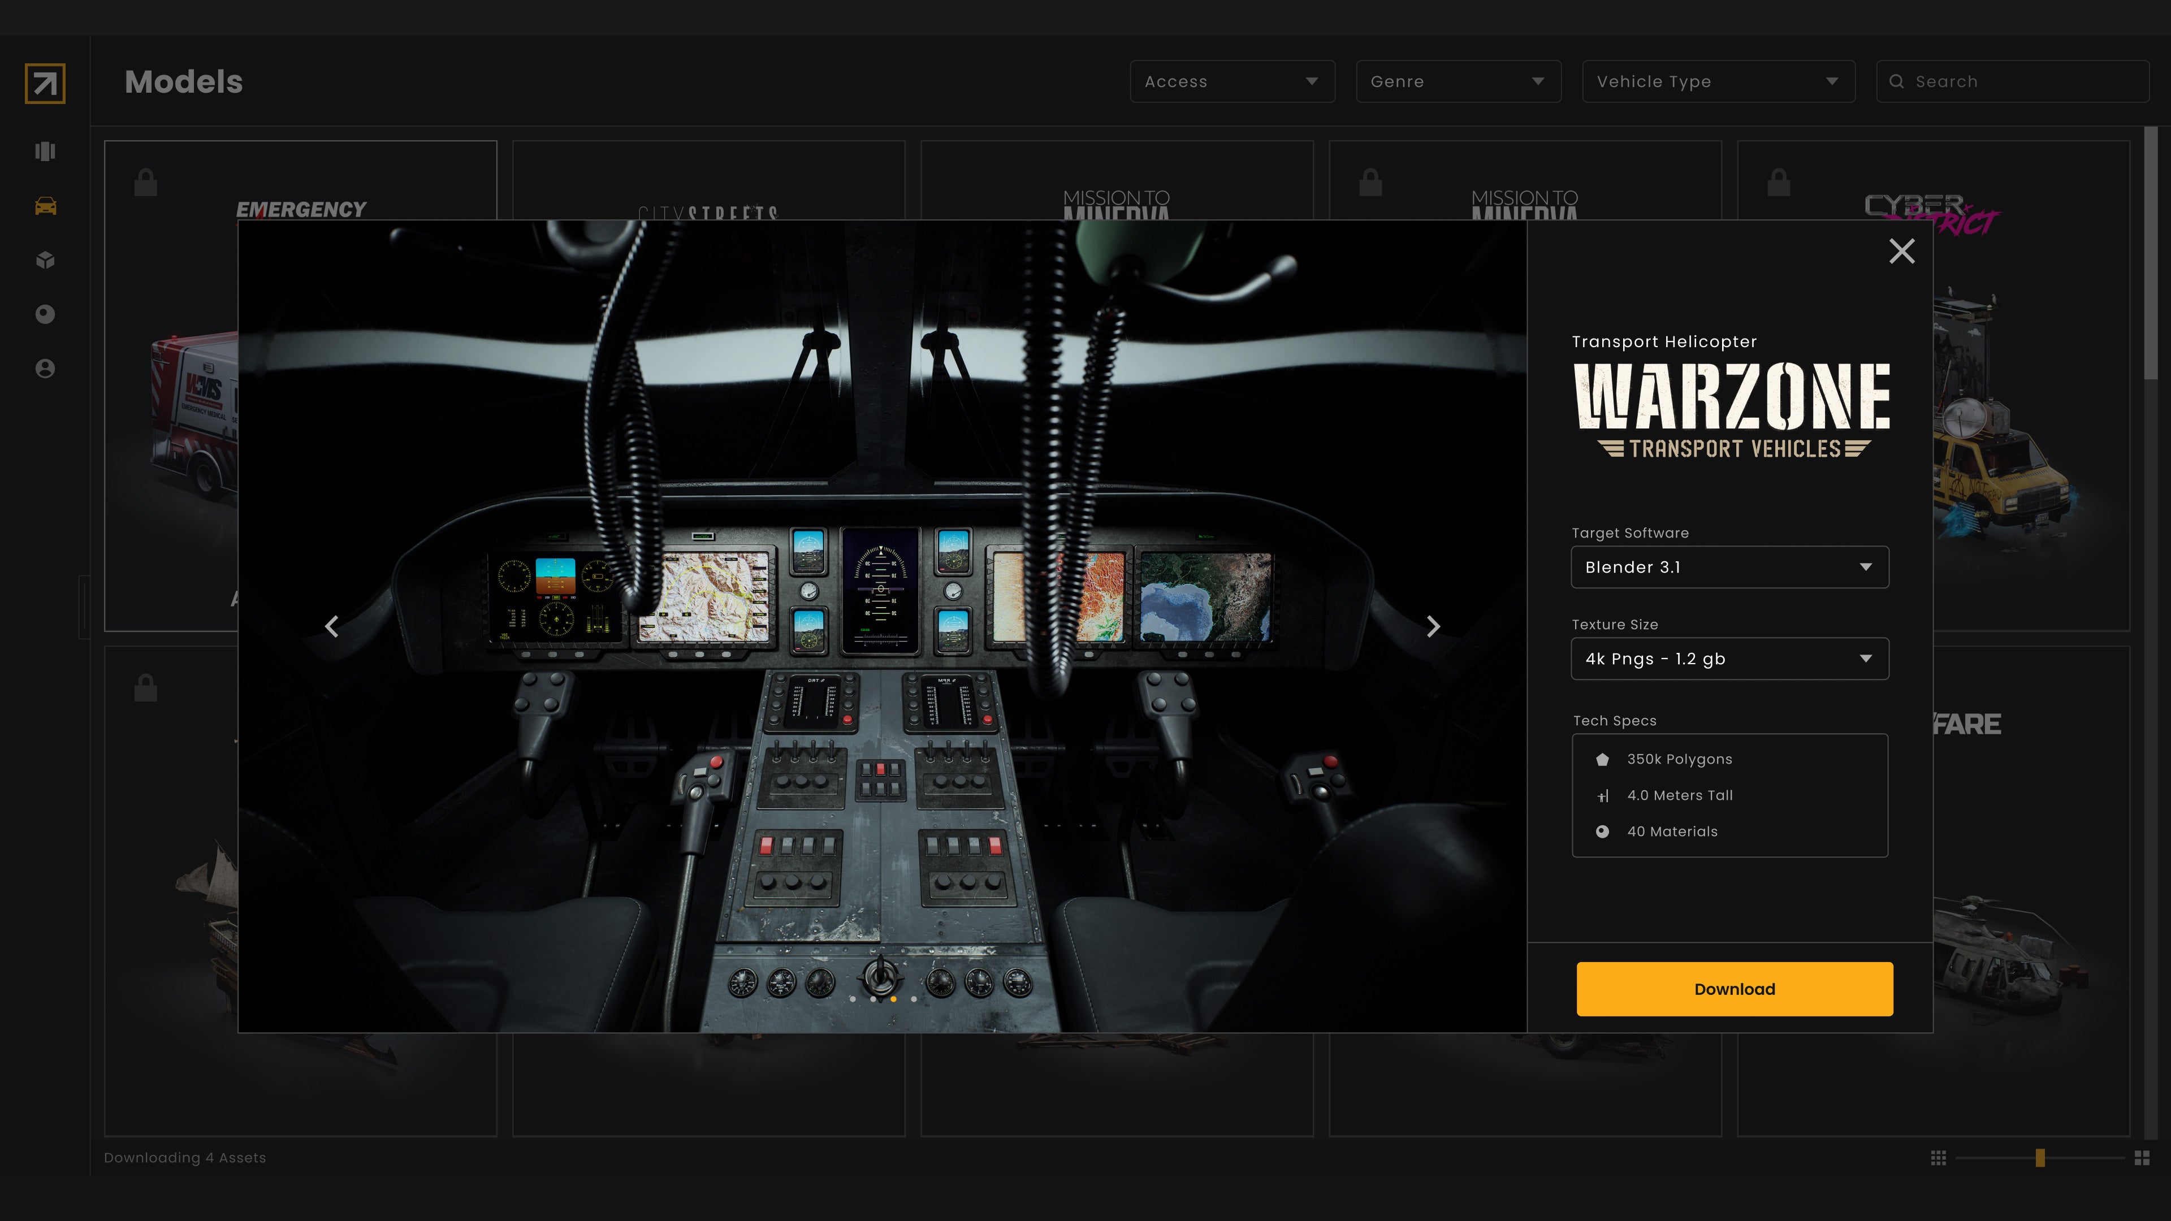
Task: Open the materials sphere icon in sidebar
Action: 45,314
